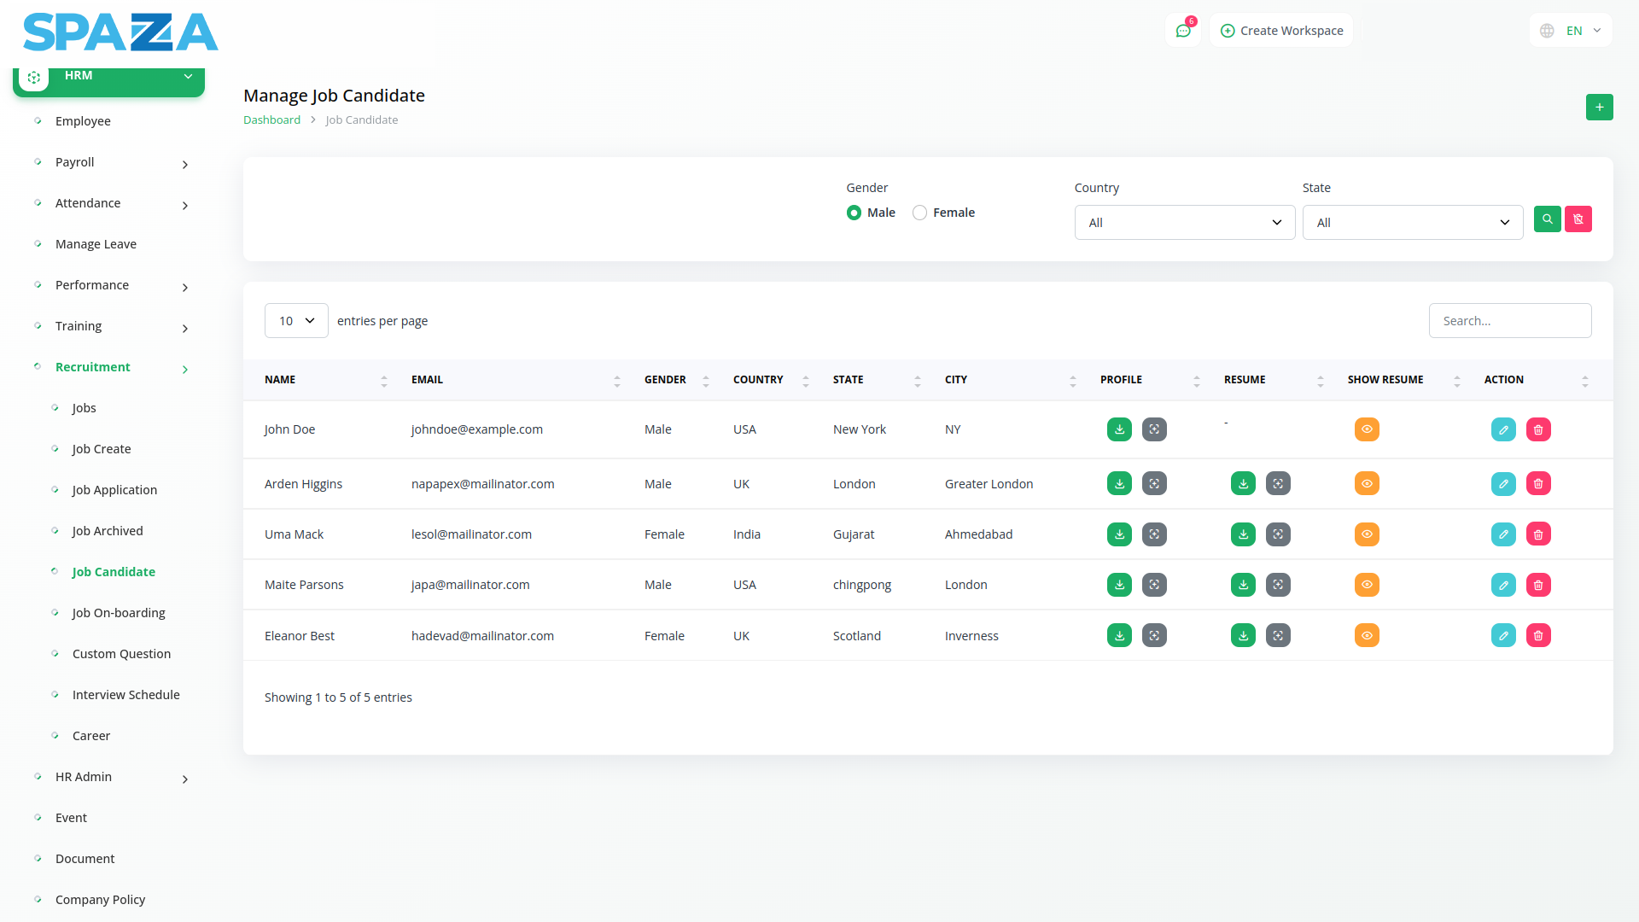Open the chat messages notification icon
Viewport: 1639px width, 922px height.
1183,31
